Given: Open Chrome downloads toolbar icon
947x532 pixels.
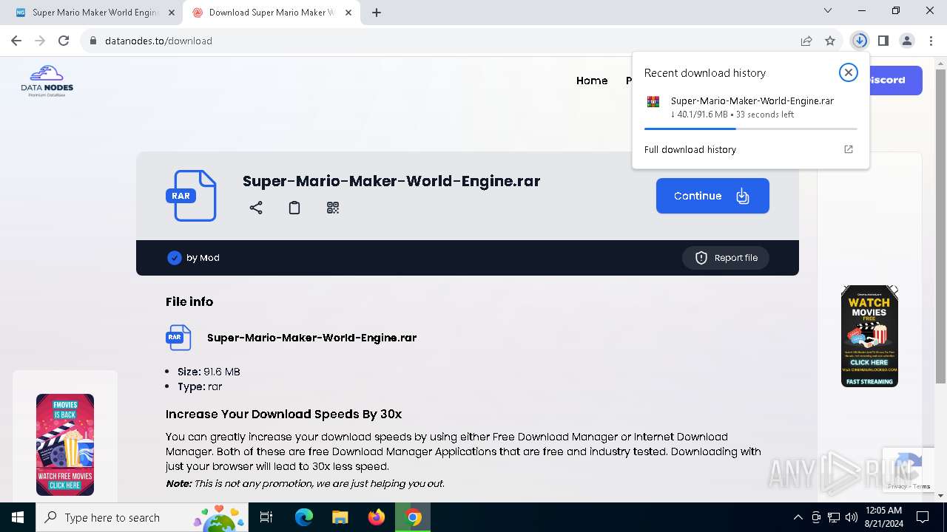Looking at the screenshot, I should pyautogui.click(x=859, y=41).
